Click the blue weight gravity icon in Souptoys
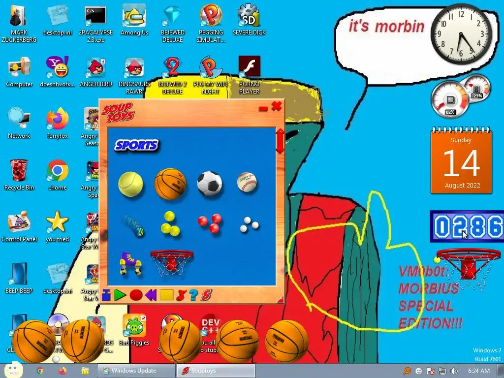Image resolution: width=504 pixels, height=378 pixels. coord(106,295)
